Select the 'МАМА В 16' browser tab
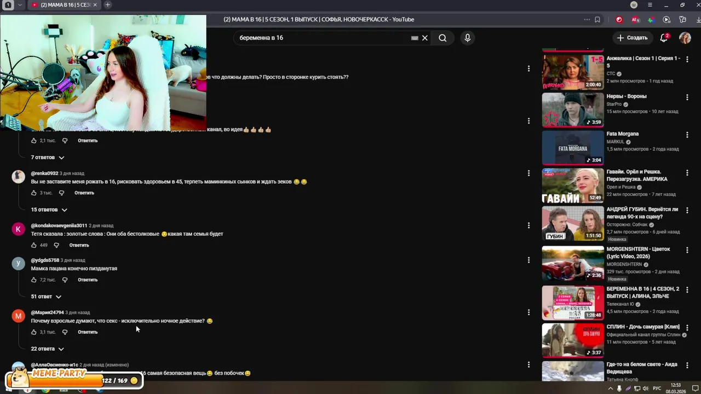 (64, 5)
